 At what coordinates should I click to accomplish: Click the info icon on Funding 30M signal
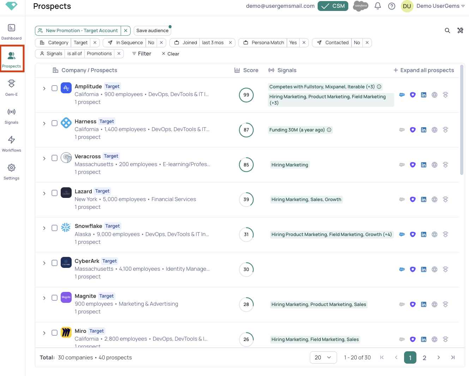329,130
